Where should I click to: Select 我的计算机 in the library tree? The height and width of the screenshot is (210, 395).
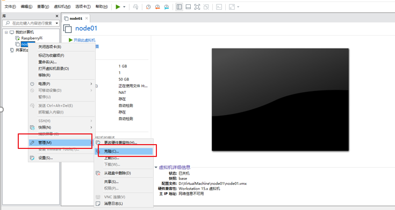click(24, 32)
